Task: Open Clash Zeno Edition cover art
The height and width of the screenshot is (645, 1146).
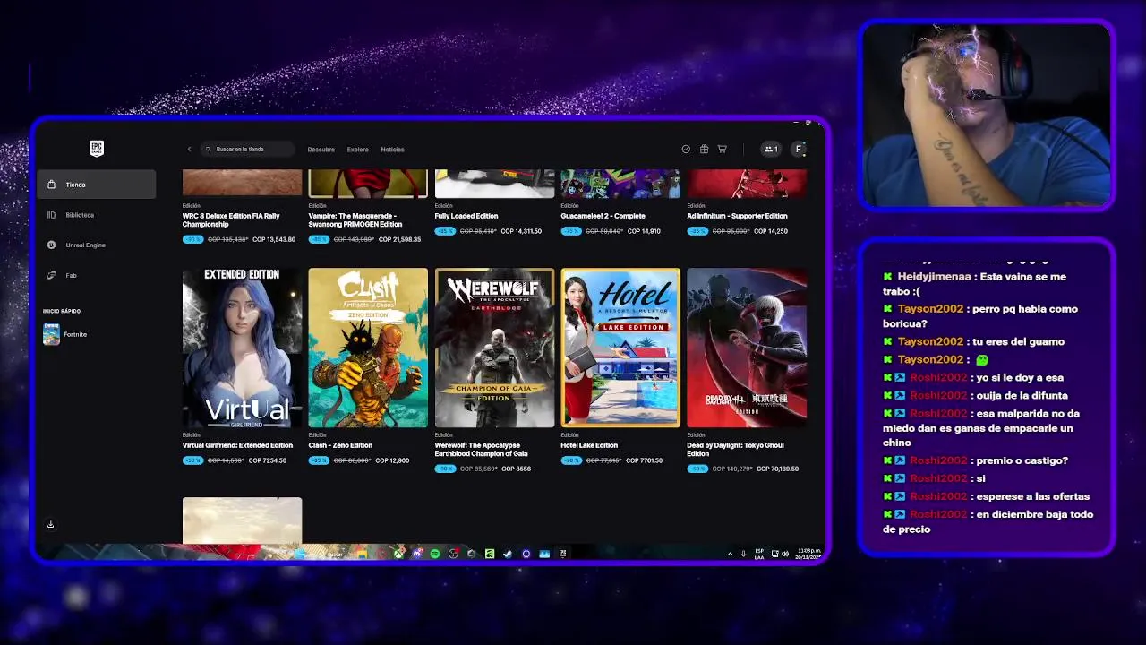Action: (368, 348)
